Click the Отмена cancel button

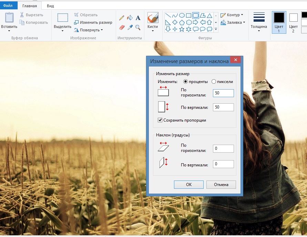tap(221, 185)
